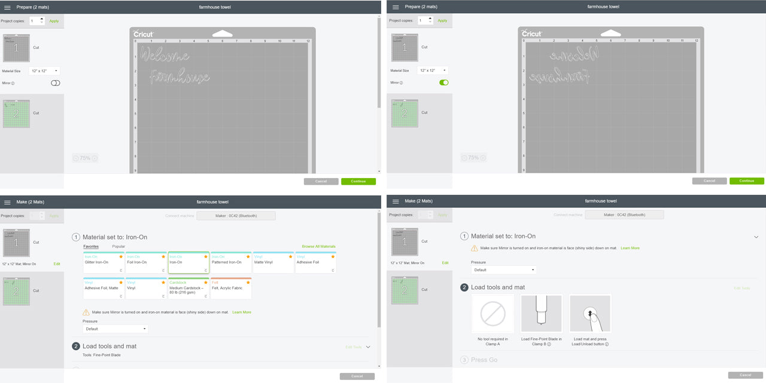Click star on Felt, Acrylic Fabric card
Viewport: 766px width, 383px height.
coord(248,282)
